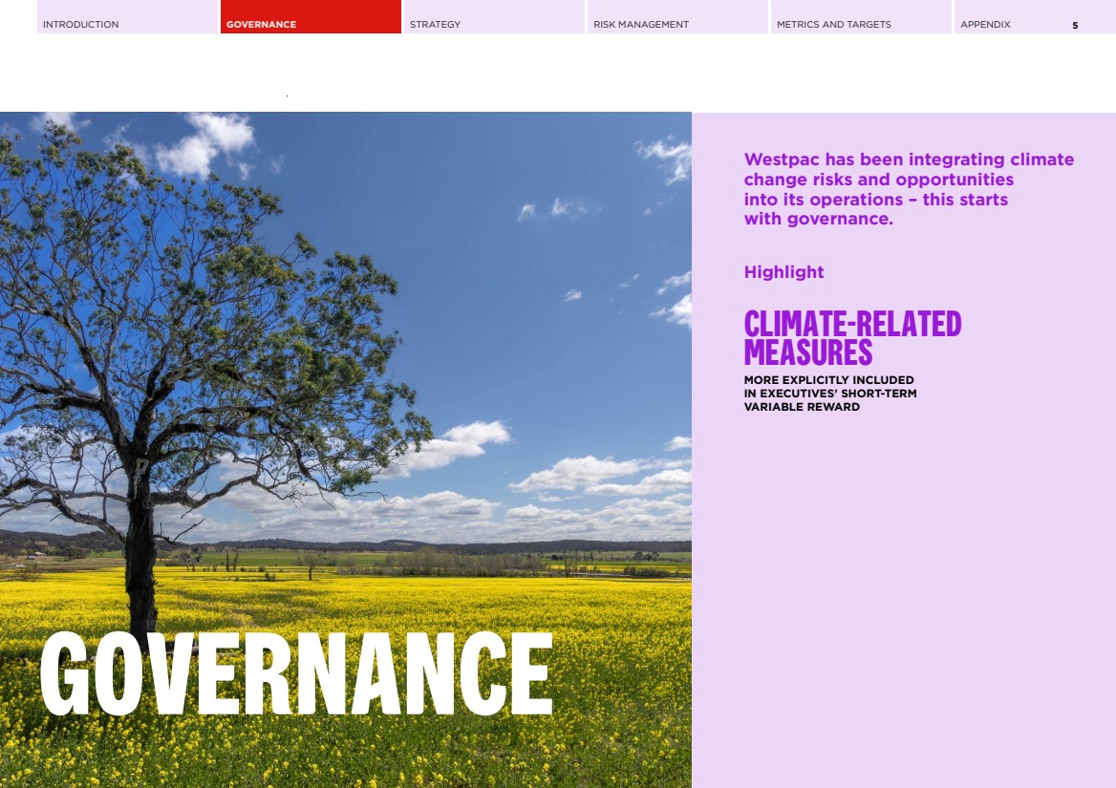Select the 'Highlight' heading
The height and width of the screenshot is (788, 1116).
tap(783, 272)
